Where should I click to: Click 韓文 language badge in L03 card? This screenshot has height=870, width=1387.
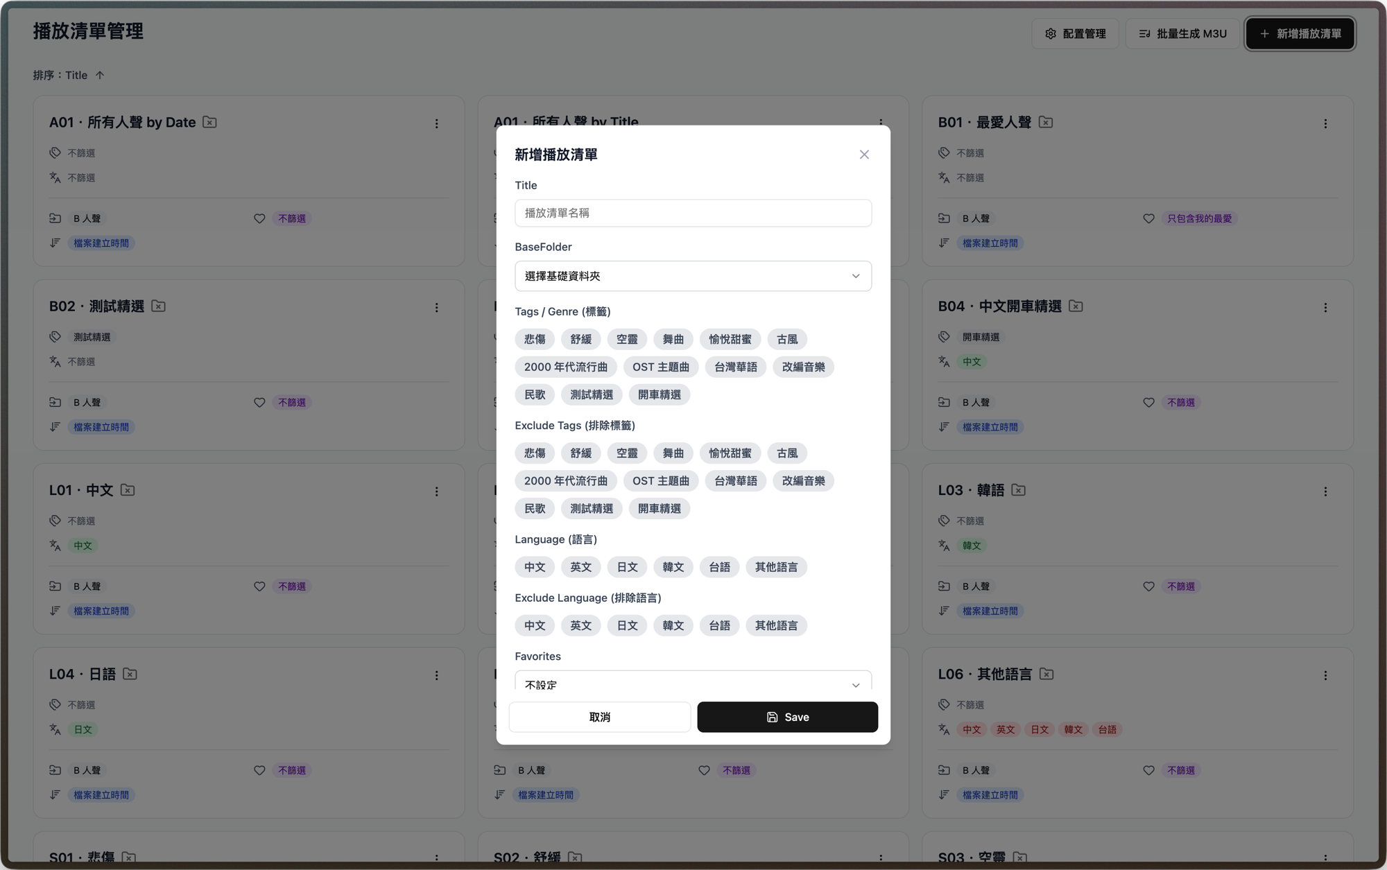[972, 546]
